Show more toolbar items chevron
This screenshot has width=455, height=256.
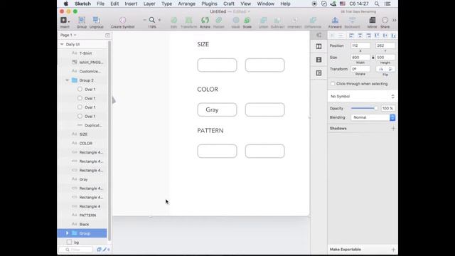pos(394,20)
